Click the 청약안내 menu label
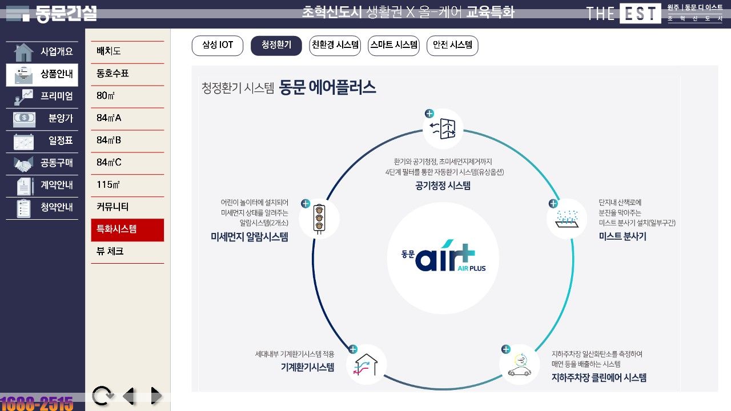Screen dimensions: 731x411 pyautogui.click(x=57, y=208)
